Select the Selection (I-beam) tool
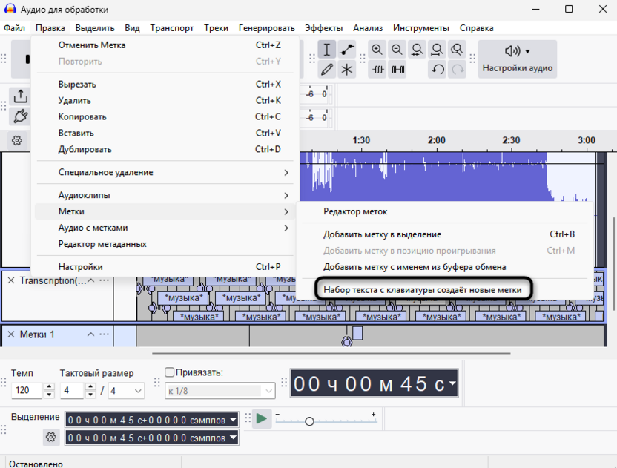This screenshot has width=617, height=468. pos(326,50)
